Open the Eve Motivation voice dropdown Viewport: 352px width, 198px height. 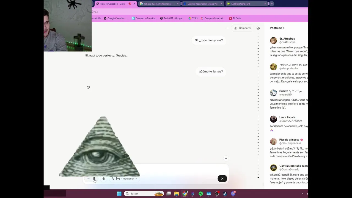124,178
